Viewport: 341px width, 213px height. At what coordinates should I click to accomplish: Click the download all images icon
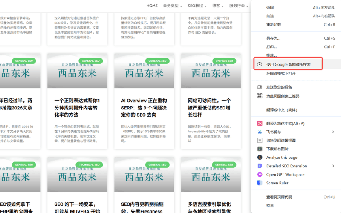[260, 149]
